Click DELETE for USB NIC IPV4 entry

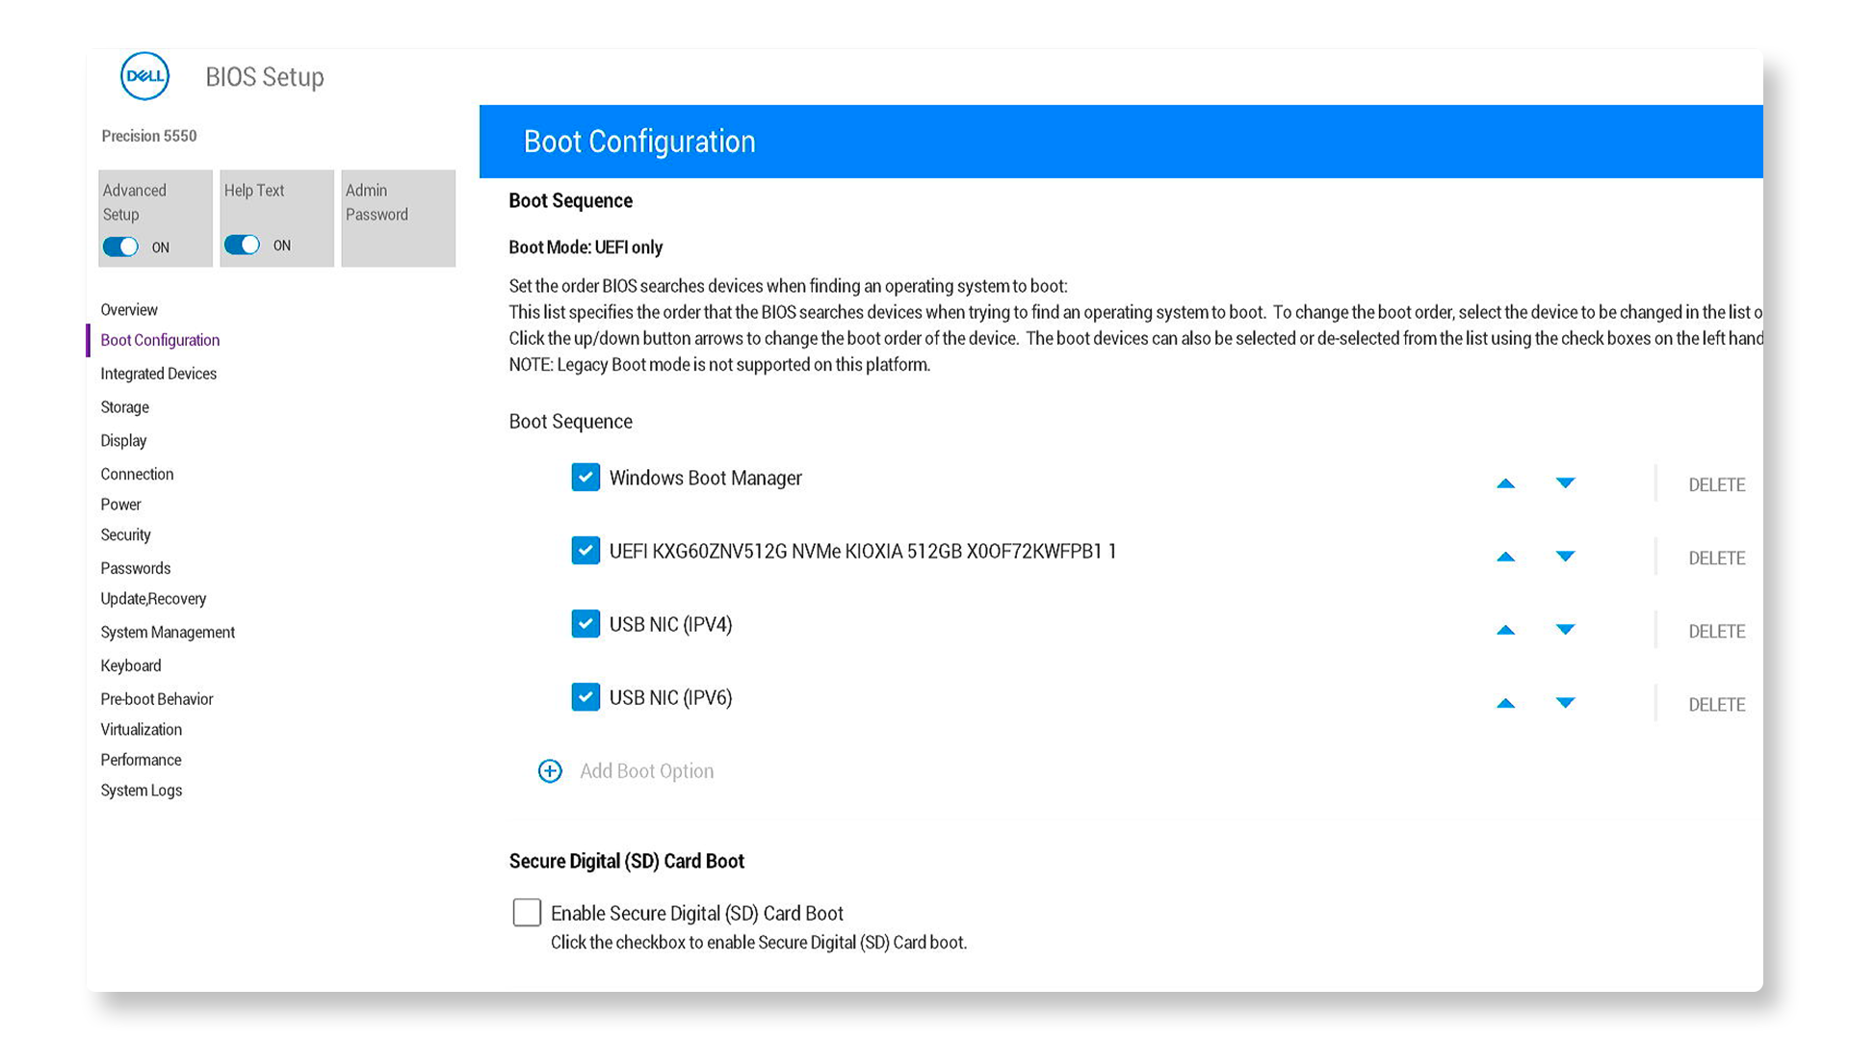click(1716, 629)
